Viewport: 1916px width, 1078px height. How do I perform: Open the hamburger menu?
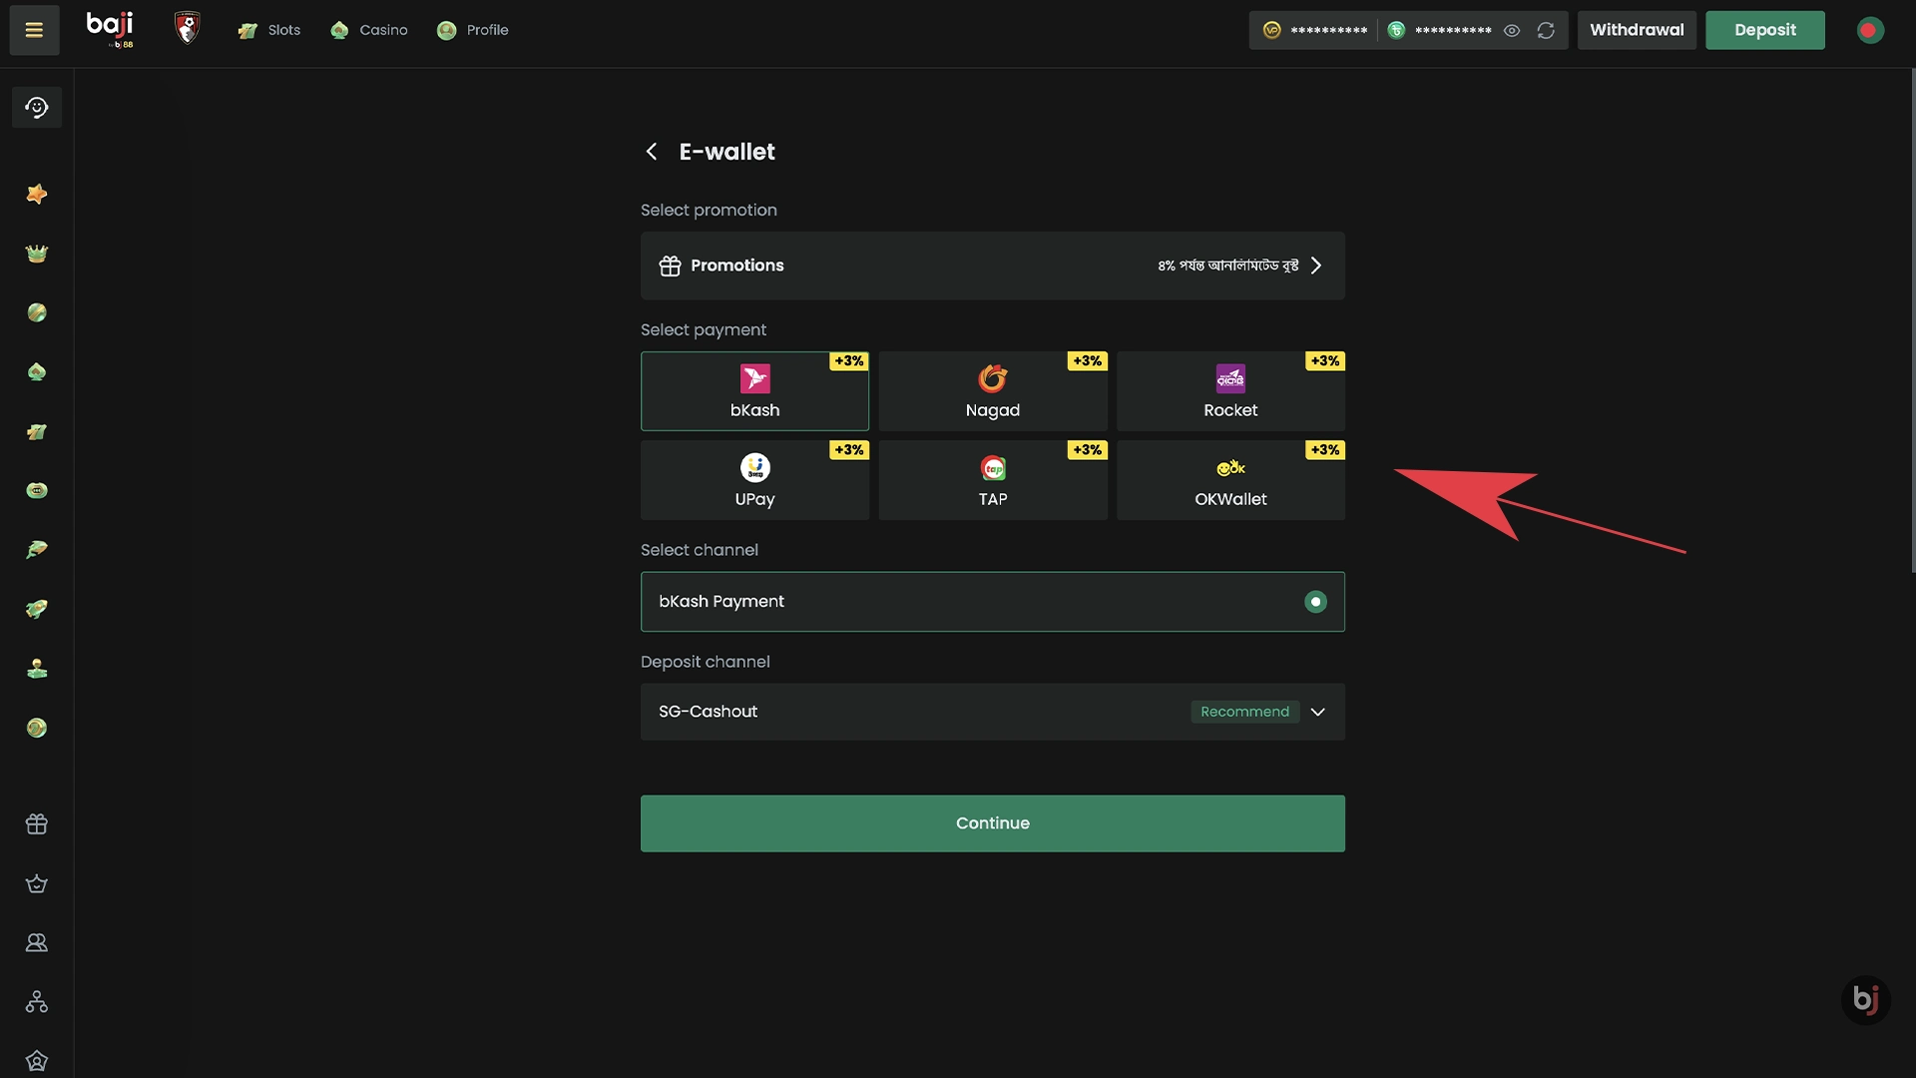[x=34, y=30]
